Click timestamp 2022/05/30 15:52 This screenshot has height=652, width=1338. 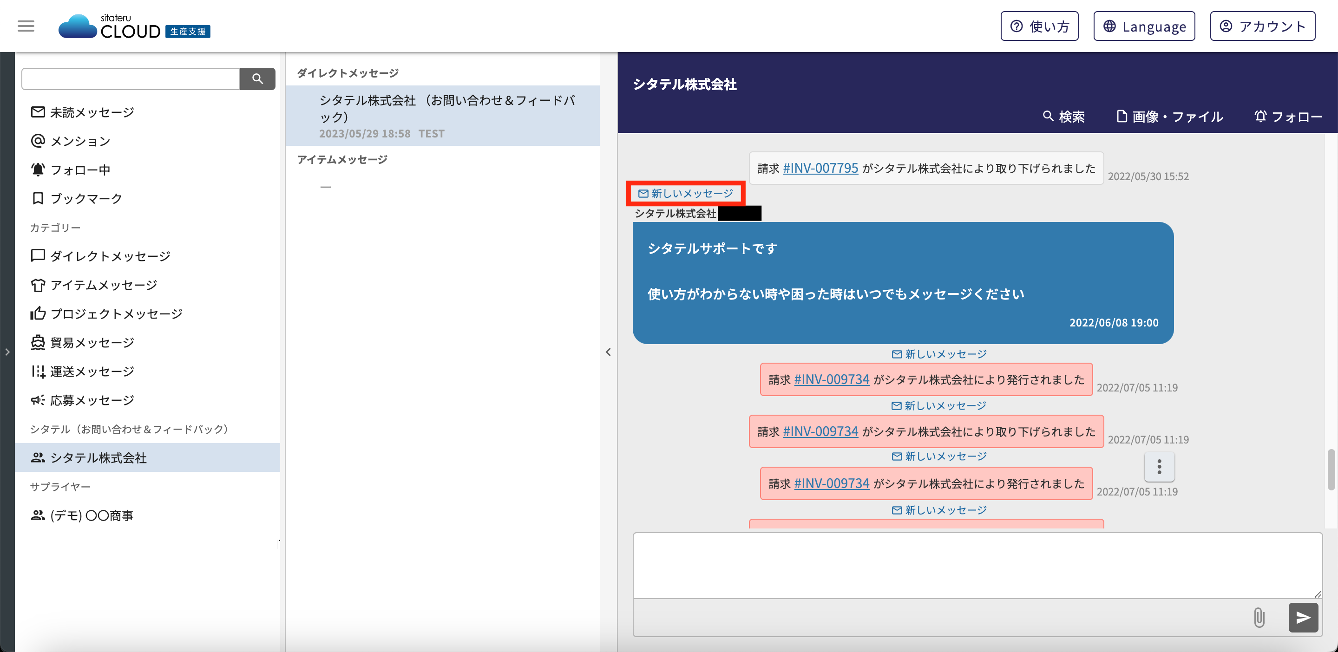[1148, 176]
